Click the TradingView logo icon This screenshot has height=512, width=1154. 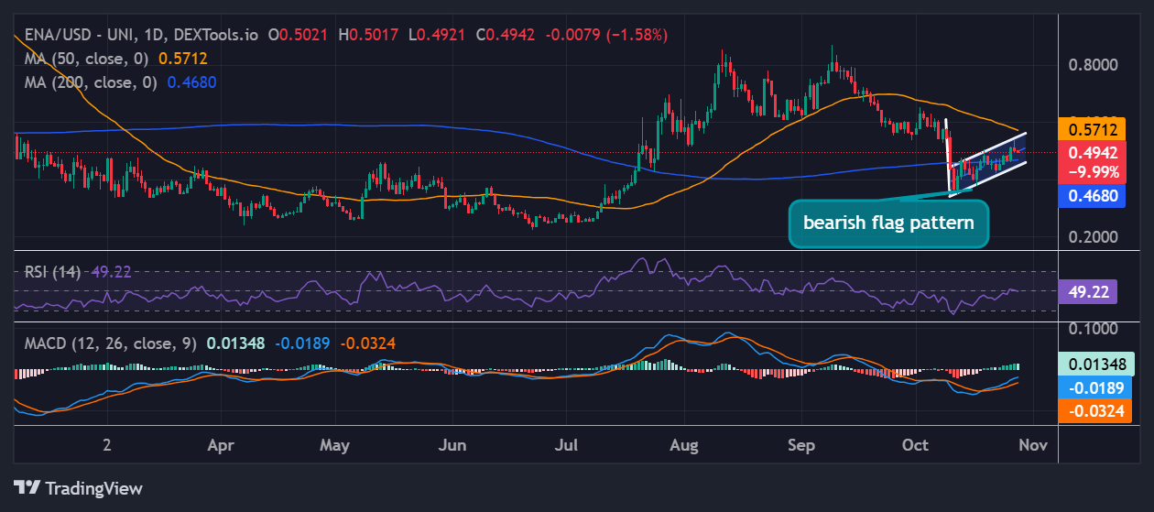point(27,487)
